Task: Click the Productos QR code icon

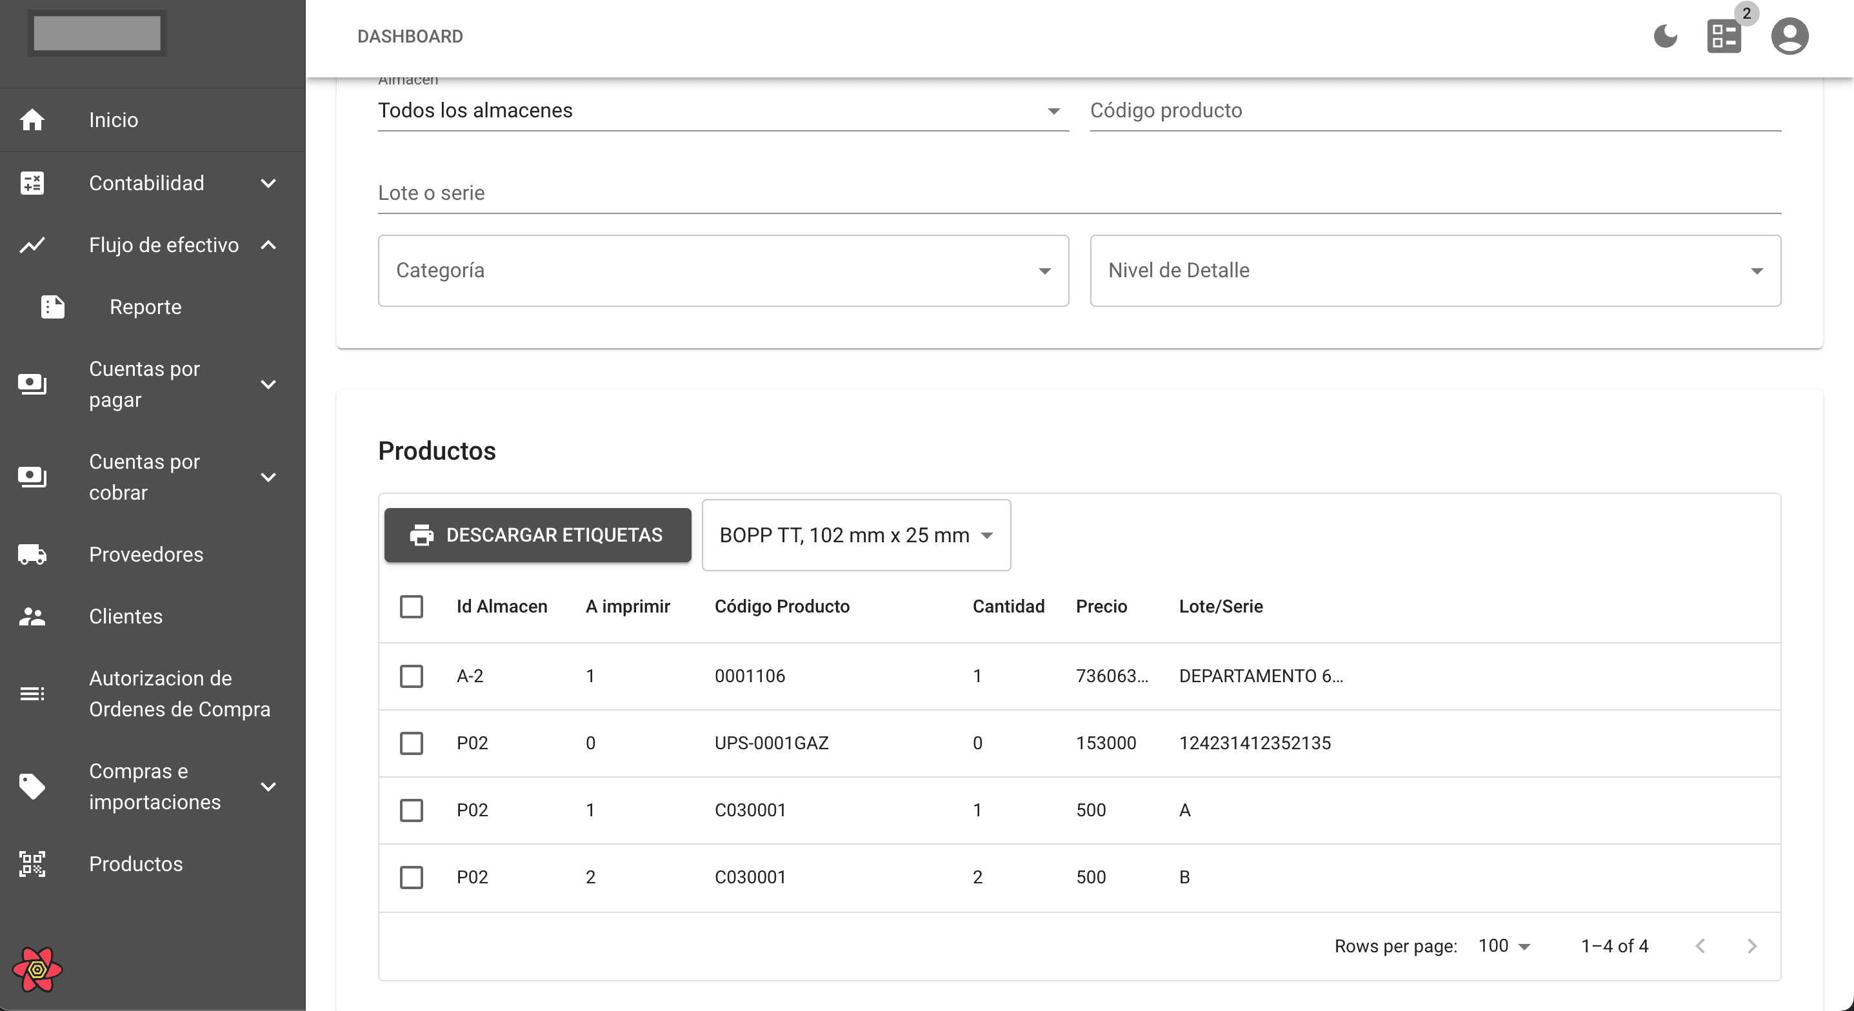Action: coord(32,863)
